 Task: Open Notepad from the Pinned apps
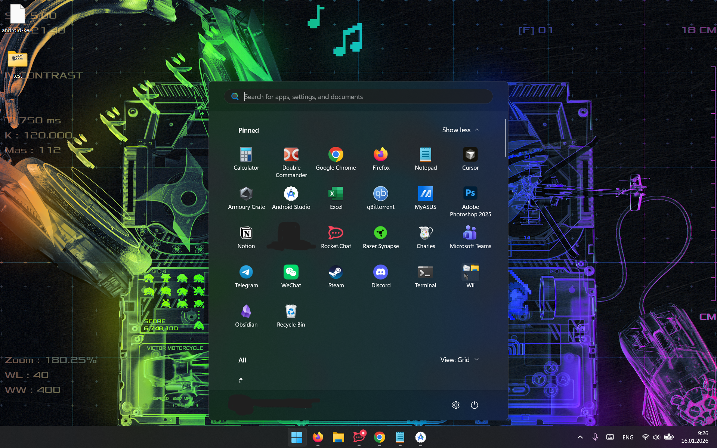click(426, 159)
